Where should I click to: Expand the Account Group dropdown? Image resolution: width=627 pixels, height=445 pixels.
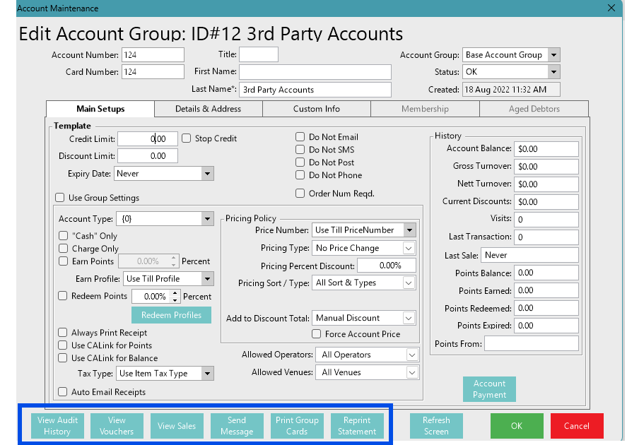tap(553, 55)
